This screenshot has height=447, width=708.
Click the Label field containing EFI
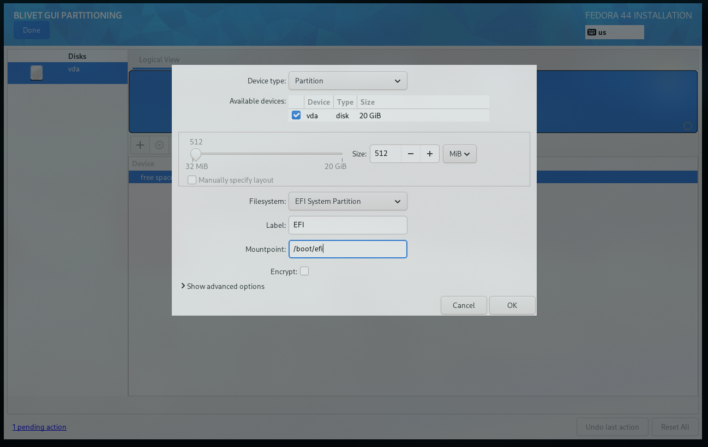click(x=348, y=225)
